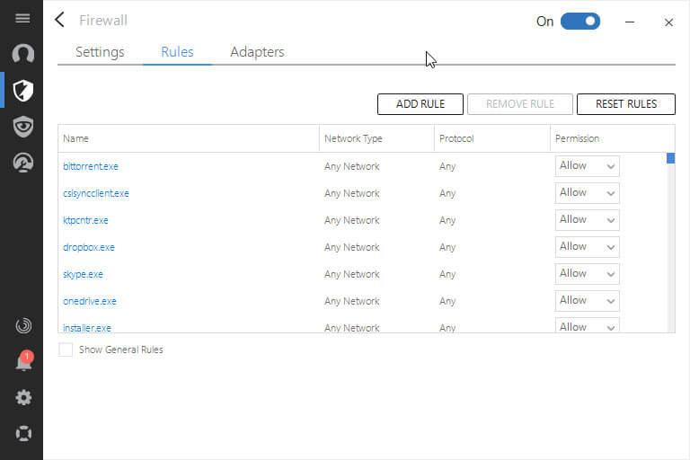Switch to the Rules tab
The width and height of the screenshot is (690, 460).
[177, 52]
